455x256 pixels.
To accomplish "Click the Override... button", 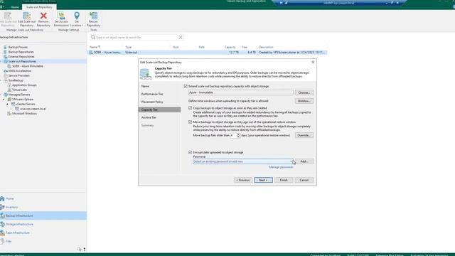I will point(304,135).
